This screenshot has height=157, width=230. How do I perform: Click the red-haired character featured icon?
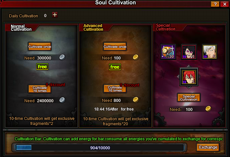[189, 77]
